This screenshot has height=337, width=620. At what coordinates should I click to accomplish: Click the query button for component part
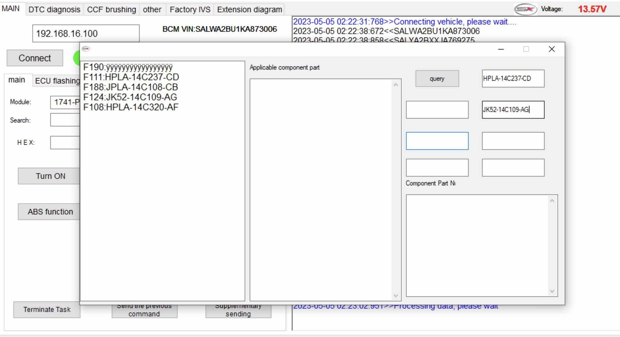click(x=437, y=79)
